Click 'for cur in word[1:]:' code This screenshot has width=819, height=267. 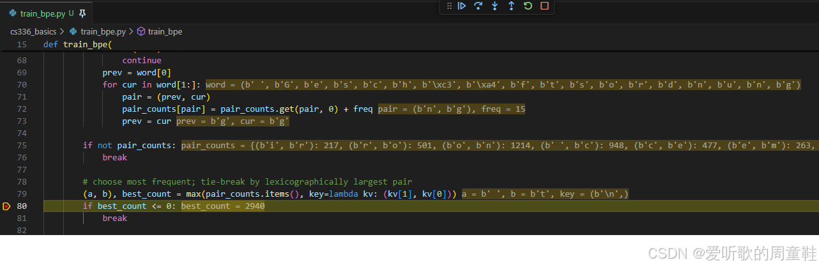point(152,85)
